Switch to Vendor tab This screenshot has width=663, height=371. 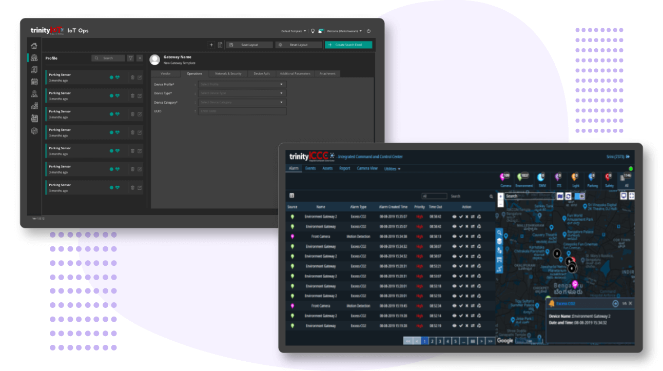click(x=166, y=73)
